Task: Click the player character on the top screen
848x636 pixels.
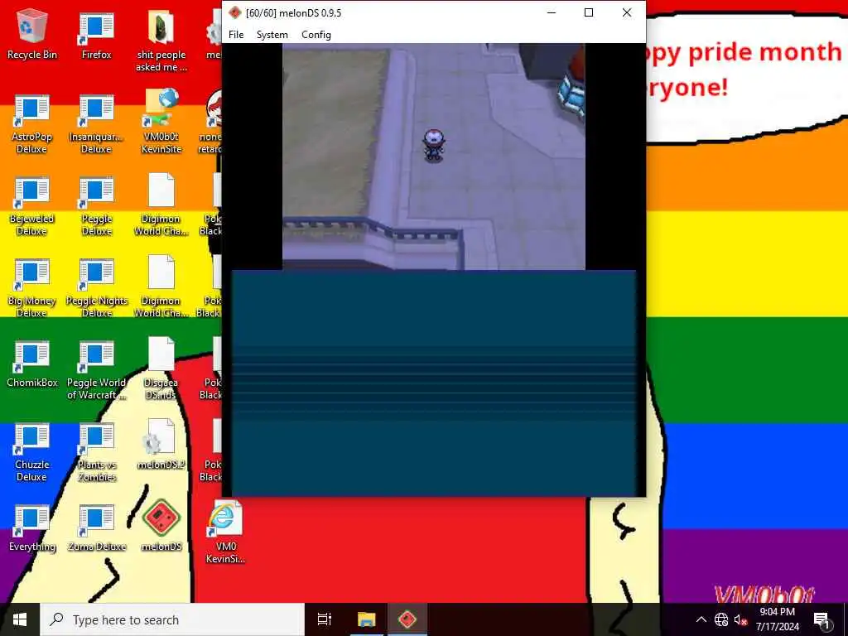Action: [x=433, y=145]
